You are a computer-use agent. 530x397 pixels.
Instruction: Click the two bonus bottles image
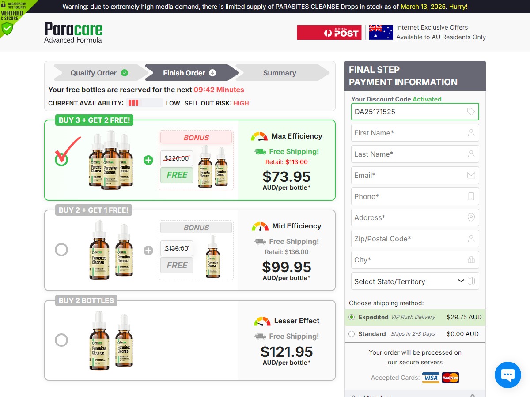point(213,167)
